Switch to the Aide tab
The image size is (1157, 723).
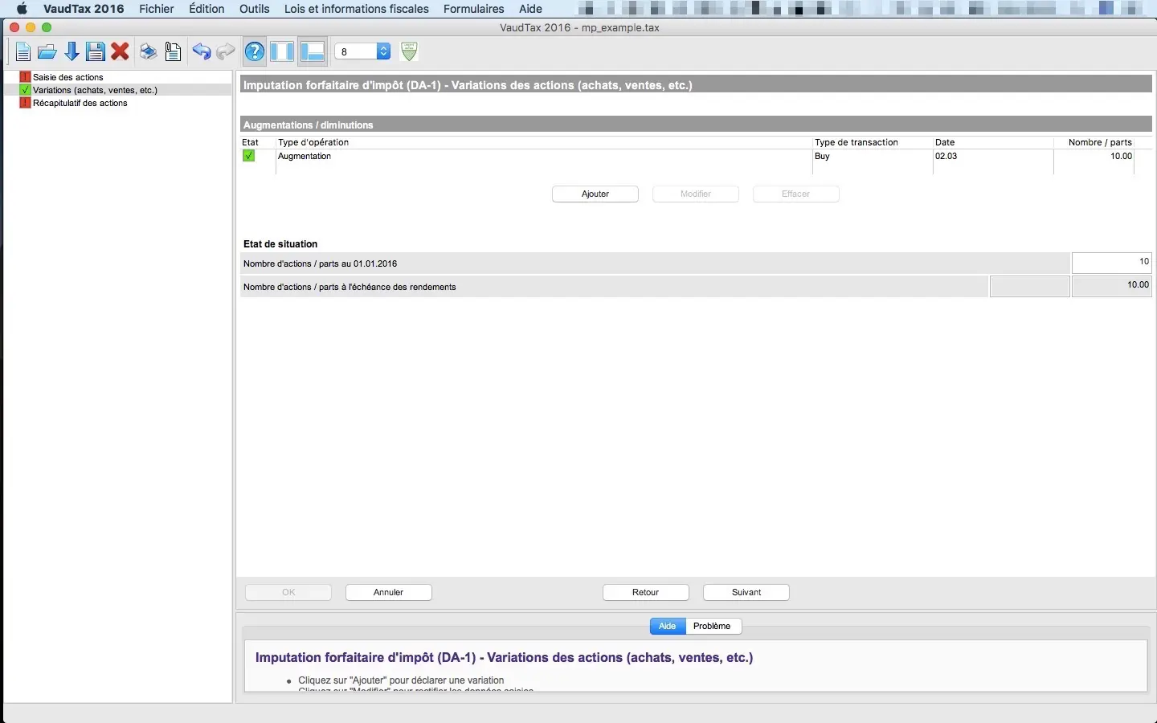668,626
